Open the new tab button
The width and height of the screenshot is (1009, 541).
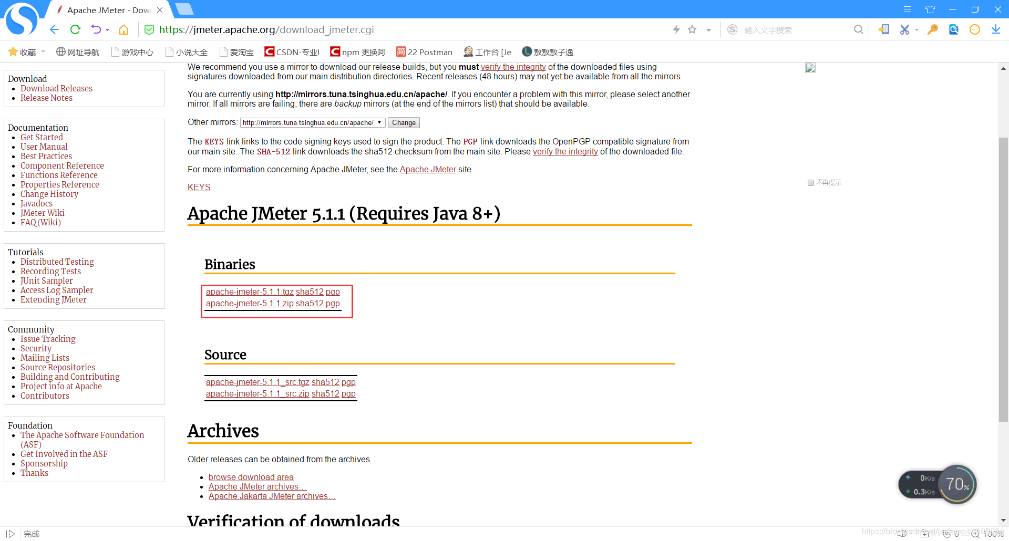[184, 9]
